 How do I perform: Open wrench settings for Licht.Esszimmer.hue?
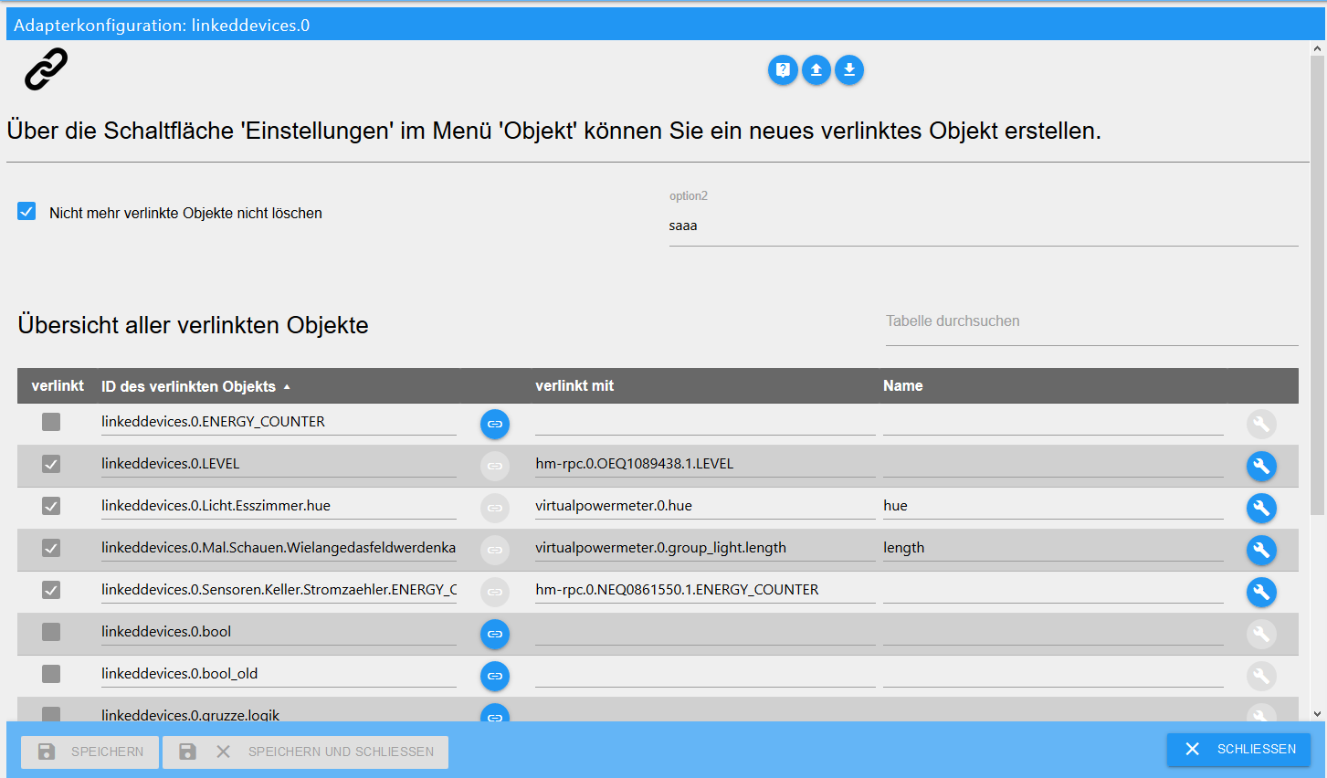[1261, 508]
